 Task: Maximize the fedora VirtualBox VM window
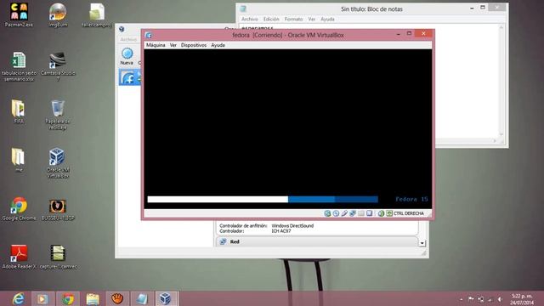410,34
